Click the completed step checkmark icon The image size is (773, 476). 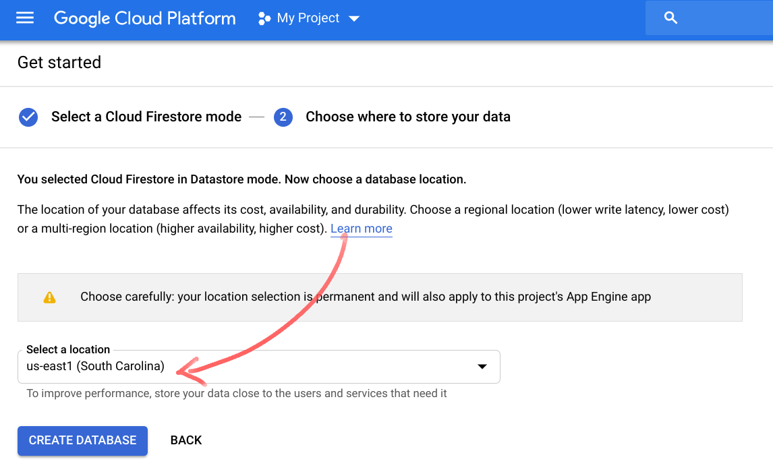[x=28, y=117]
